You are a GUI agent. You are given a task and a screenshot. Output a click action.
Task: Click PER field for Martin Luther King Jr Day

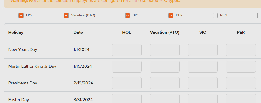tap(241, 67)
